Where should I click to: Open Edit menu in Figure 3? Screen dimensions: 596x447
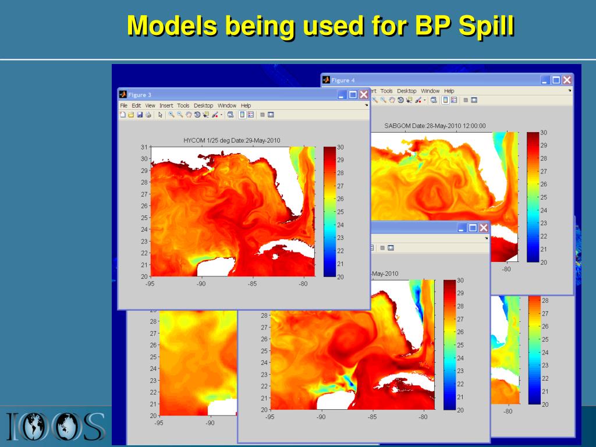[x=136, y=105]
